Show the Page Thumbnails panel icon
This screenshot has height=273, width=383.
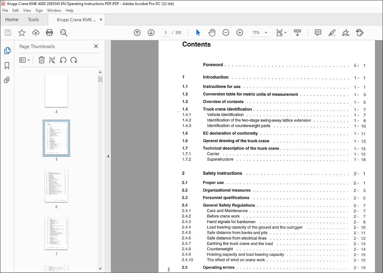tap(7, 51)
